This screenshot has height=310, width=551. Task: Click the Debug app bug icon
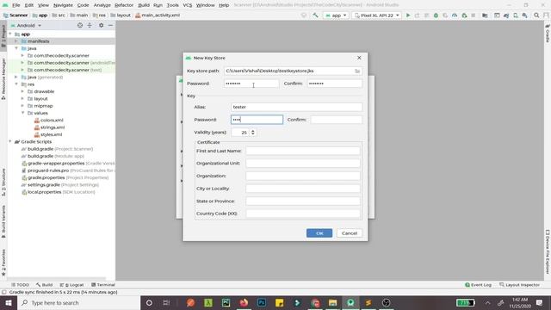(x=436, y=15)
